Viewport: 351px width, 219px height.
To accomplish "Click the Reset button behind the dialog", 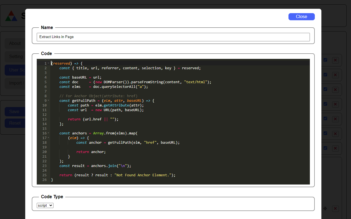I will 15,123.
